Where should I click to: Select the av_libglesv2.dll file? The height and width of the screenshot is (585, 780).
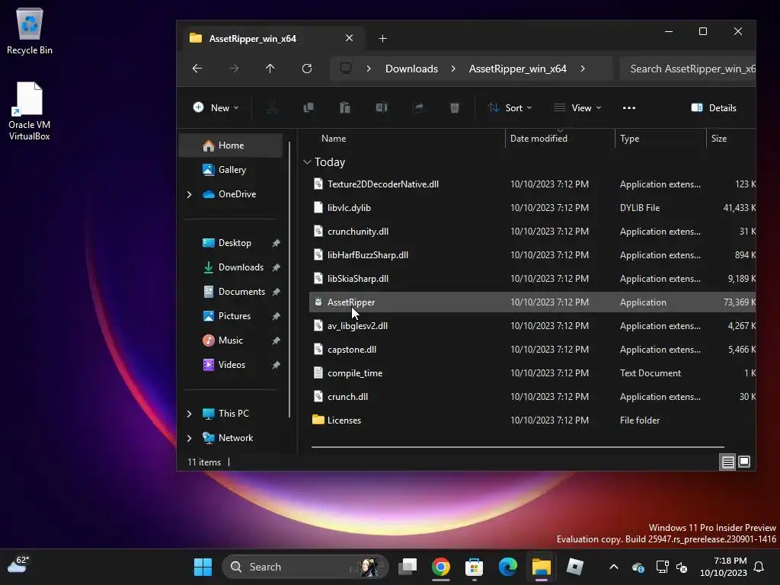(x=532, y=326)
